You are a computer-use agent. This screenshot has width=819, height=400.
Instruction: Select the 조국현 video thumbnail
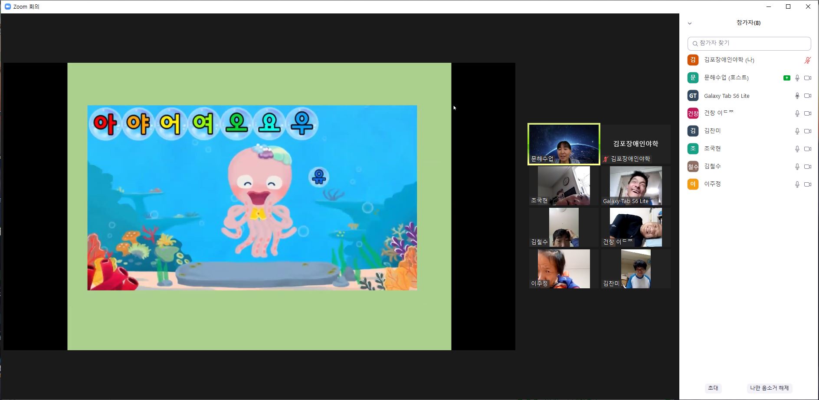click(564, 186)
